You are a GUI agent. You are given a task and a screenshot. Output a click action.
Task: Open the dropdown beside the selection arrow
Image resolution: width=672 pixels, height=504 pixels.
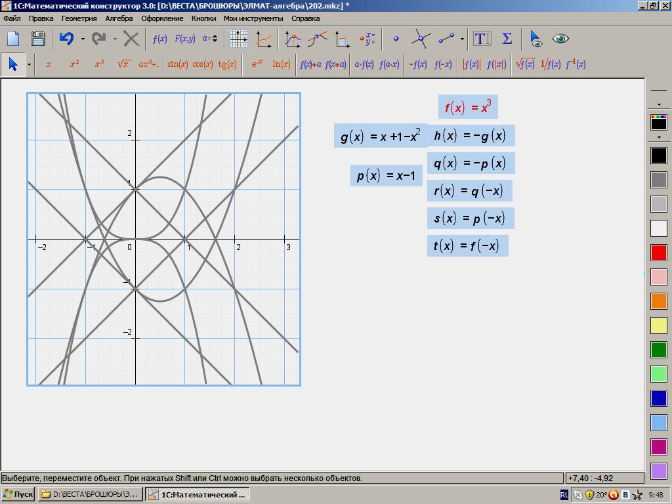pos(29,65)
